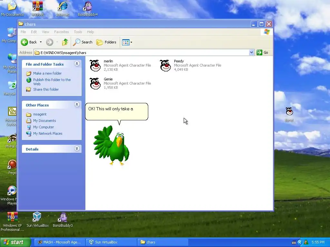
Task: Open the Start menu
Action: click(x=15, y=242)
